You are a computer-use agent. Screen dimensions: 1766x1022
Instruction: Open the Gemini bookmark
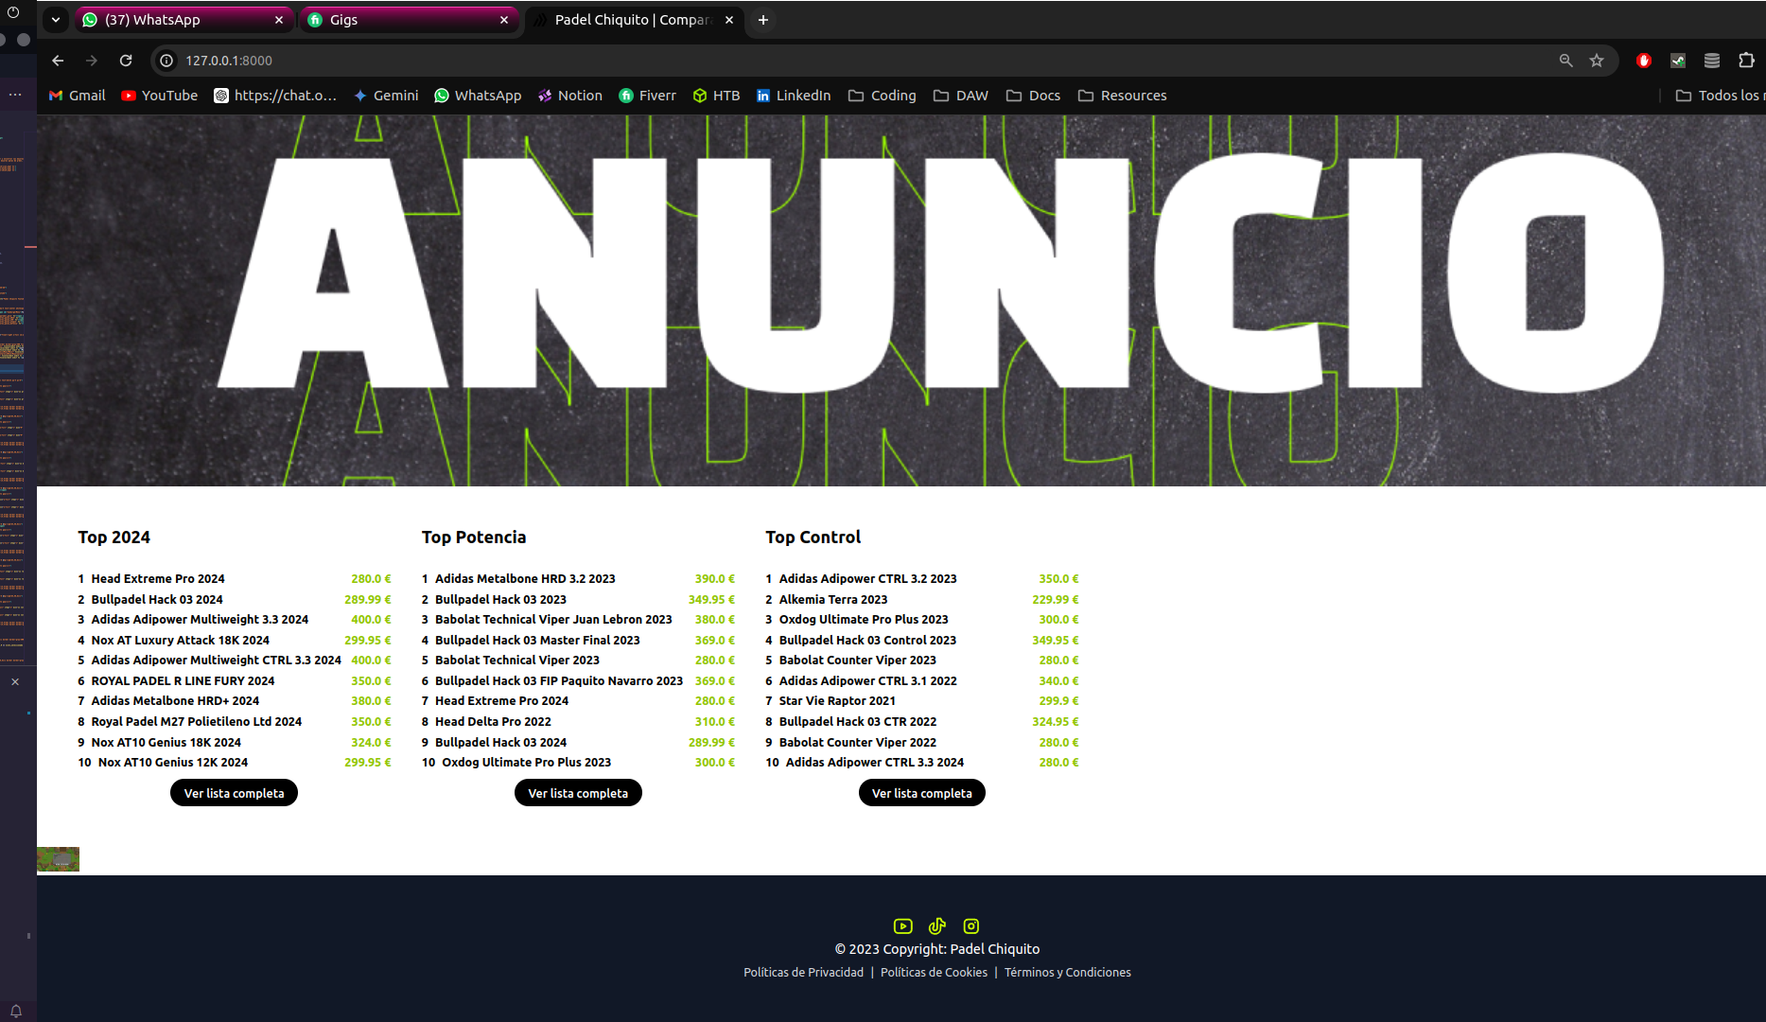[386, 96]
